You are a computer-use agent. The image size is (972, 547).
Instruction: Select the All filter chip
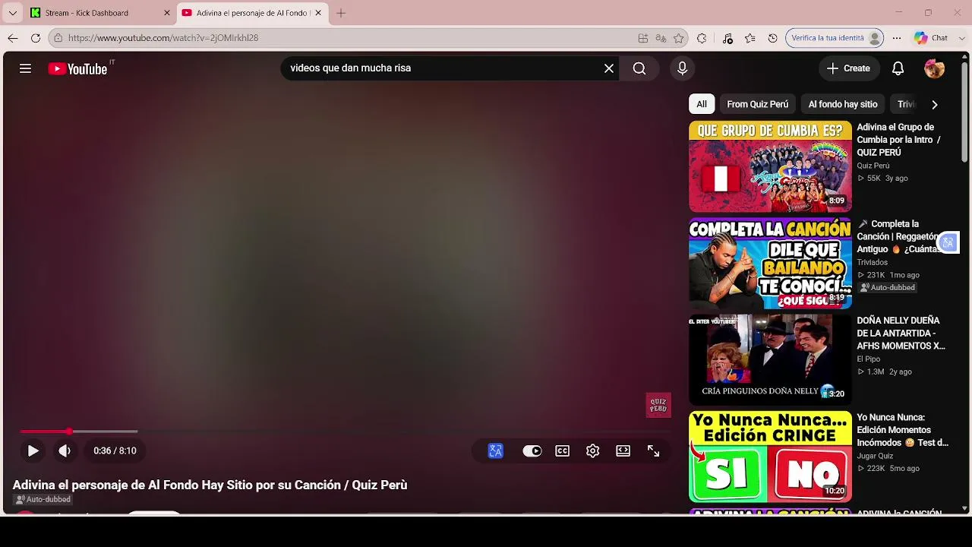tap(702, 104)
